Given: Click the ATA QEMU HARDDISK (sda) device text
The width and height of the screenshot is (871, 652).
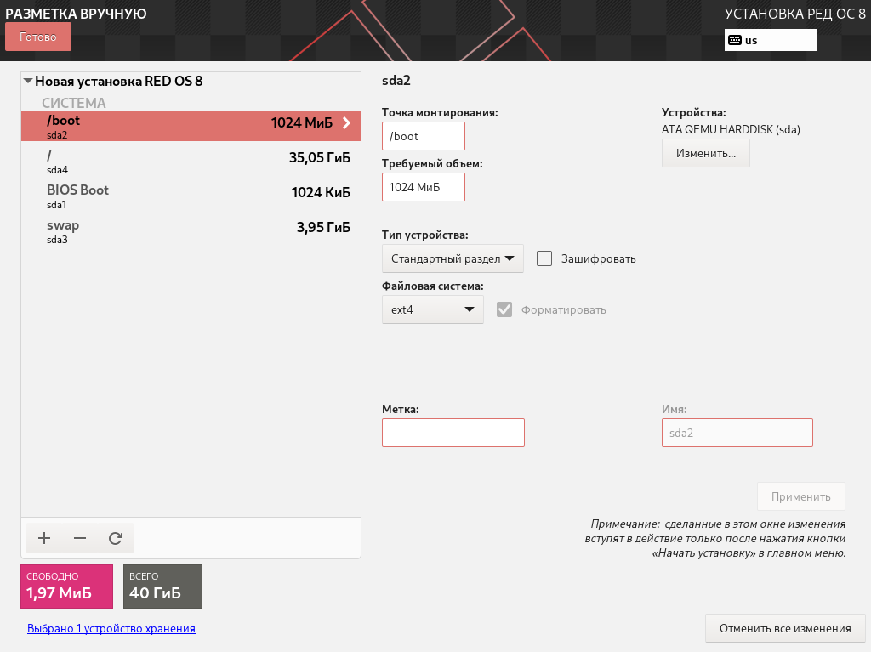Looking at the screenshot, I should click(x=731, y=129).
